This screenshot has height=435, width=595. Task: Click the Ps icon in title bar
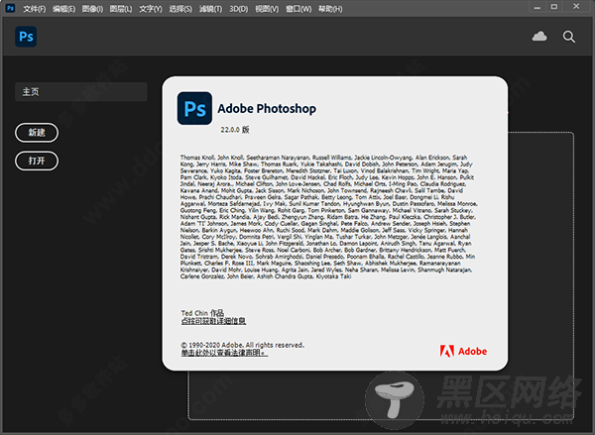(x=10, y=8)
